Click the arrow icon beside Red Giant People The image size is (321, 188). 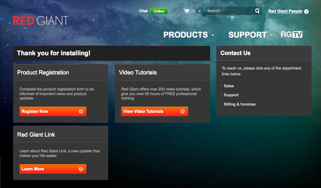coord(306,11)
